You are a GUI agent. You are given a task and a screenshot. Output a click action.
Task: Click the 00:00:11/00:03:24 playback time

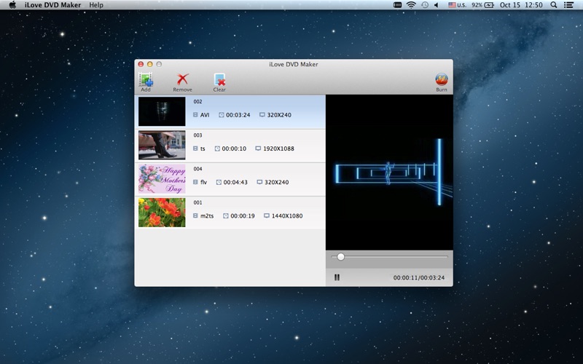click(418, 278)
